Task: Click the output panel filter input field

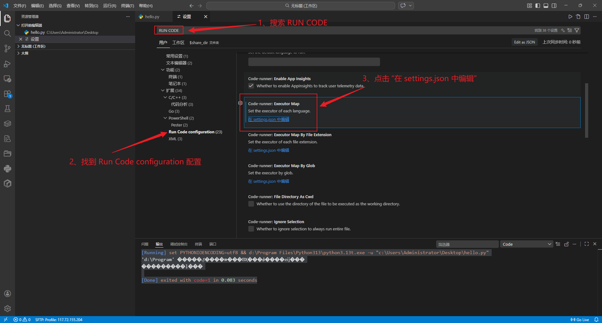Action: (467, 244)
